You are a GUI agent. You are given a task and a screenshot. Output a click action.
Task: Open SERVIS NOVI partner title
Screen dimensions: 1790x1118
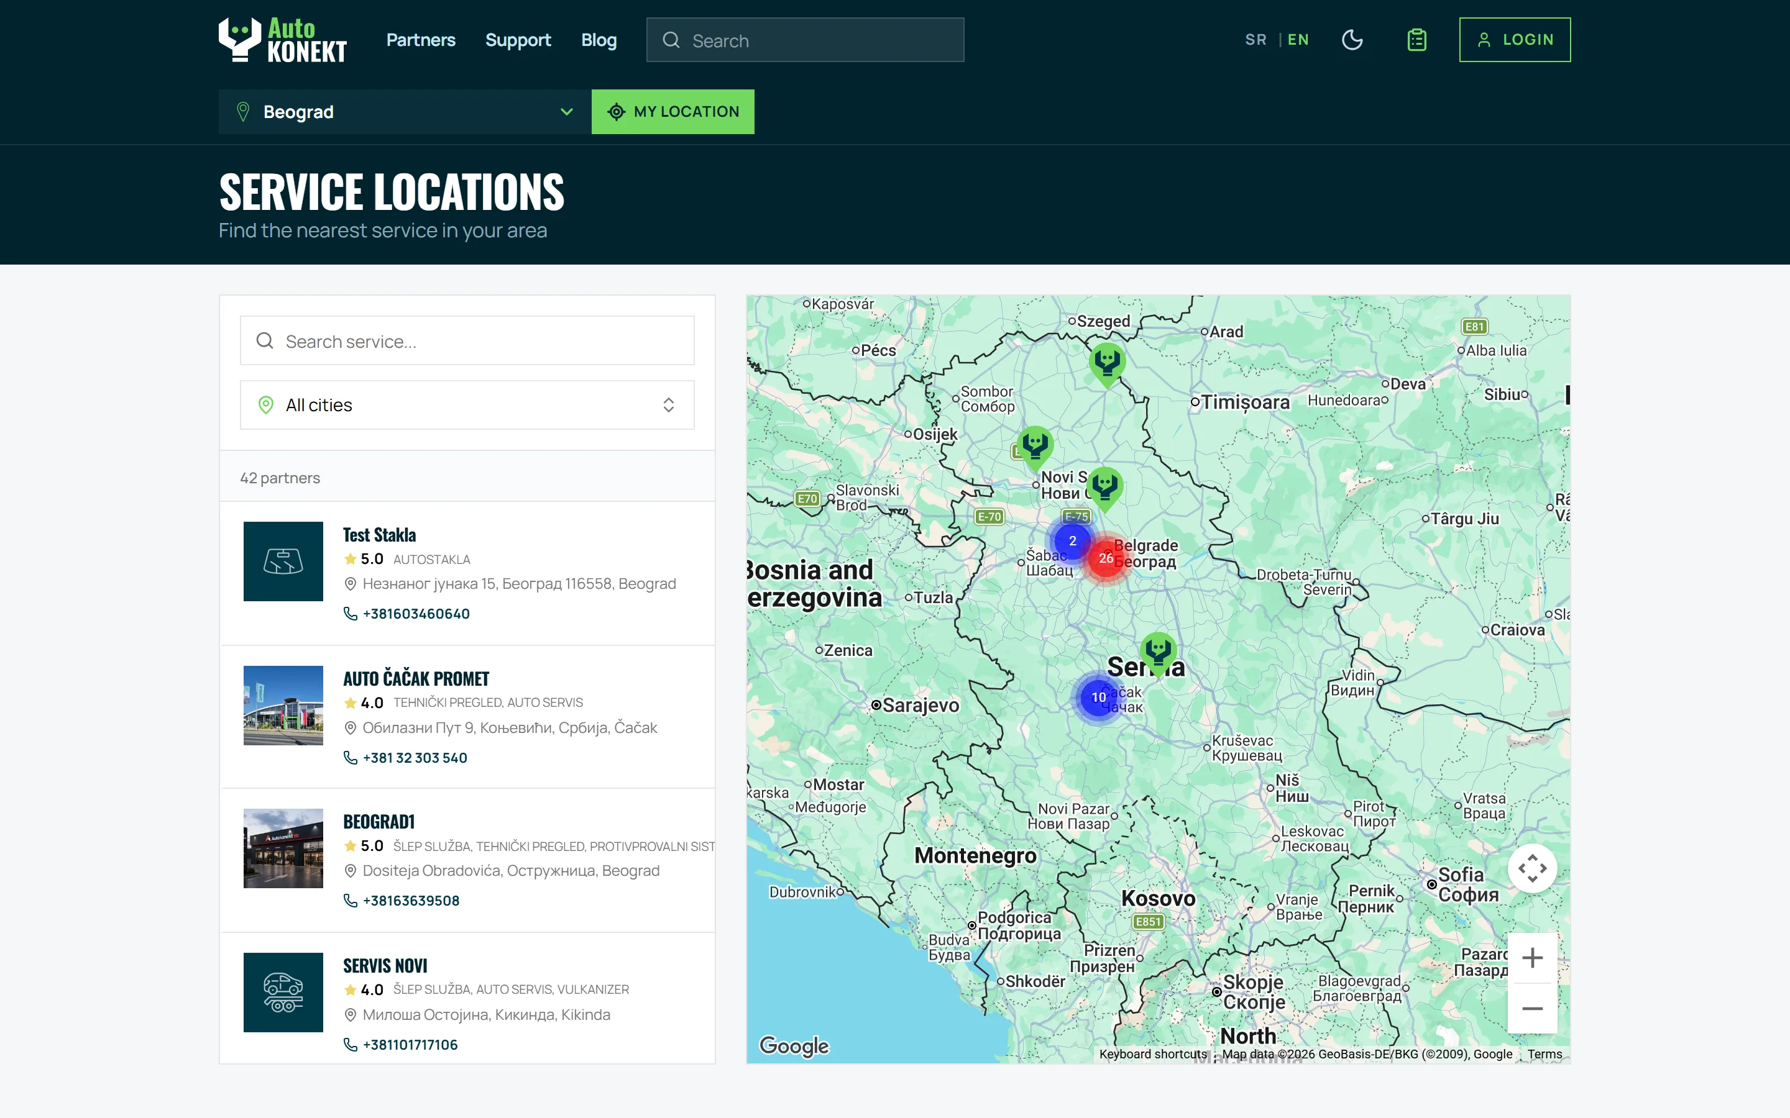tap(385, 966)
